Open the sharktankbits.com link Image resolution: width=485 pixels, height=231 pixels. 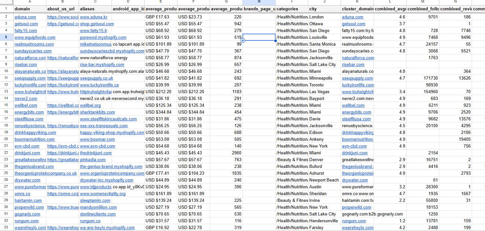(x=97, y=112)
